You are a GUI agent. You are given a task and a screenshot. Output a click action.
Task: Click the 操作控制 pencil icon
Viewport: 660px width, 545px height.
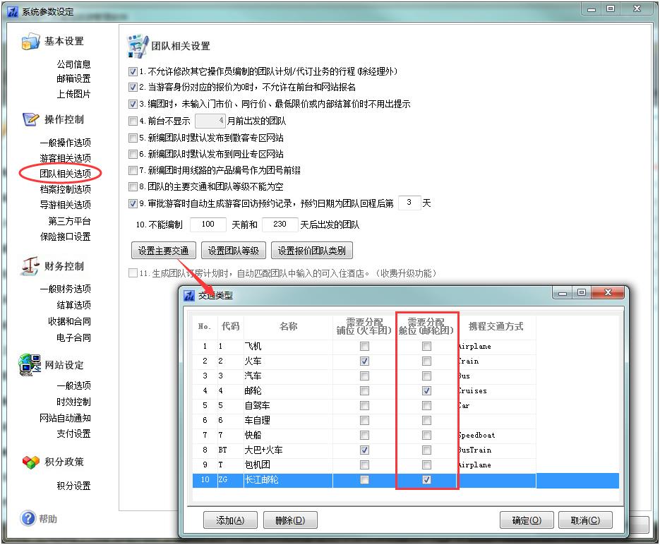point(30,119)
